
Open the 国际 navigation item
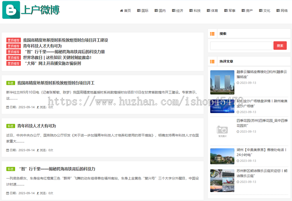[143, 11]
